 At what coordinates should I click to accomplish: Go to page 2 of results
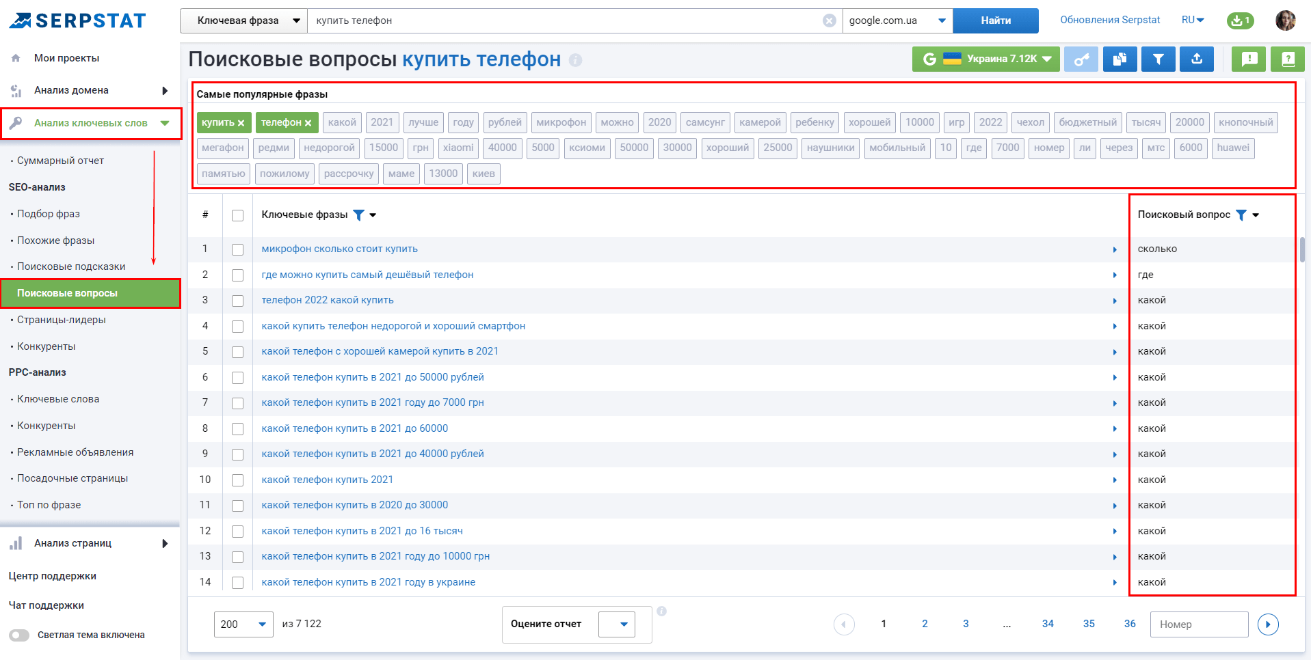(925, 624)
